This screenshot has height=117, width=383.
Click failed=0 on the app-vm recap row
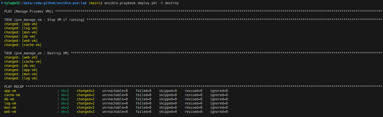143,91
